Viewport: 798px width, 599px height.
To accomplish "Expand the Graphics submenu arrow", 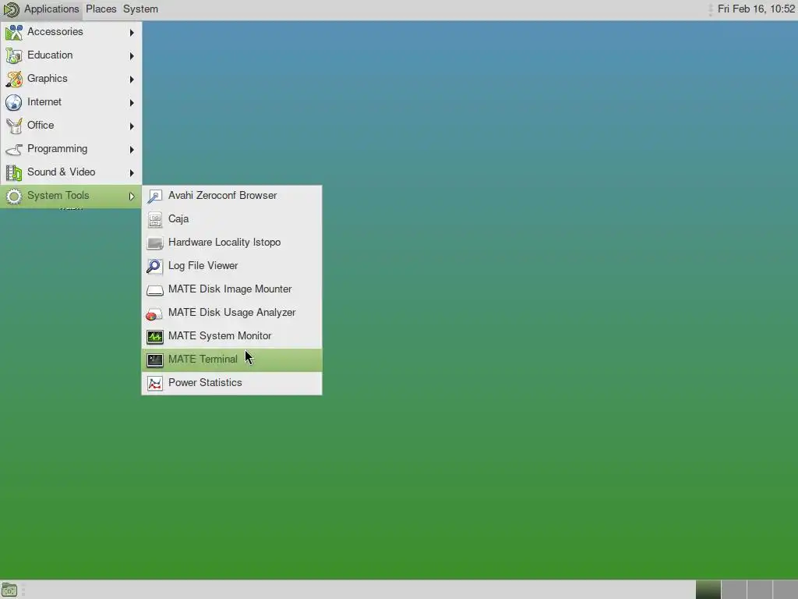I will (x=132, y=80).
